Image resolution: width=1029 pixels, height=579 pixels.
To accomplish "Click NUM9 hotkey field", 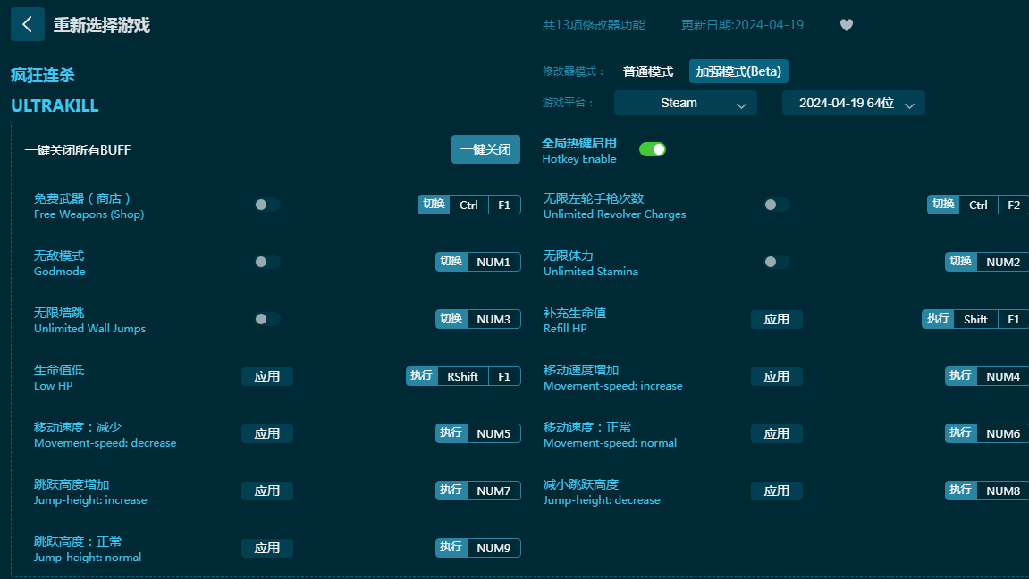I will [493, 547].
